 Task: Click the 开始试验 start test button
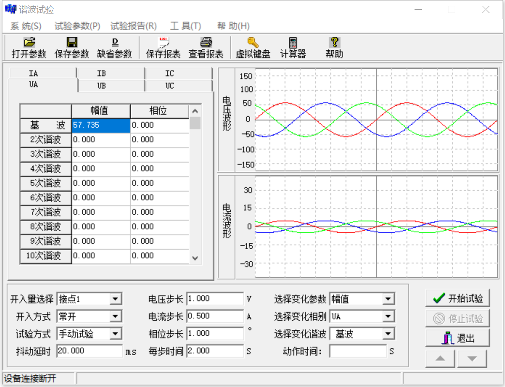(x=457, y=298)
